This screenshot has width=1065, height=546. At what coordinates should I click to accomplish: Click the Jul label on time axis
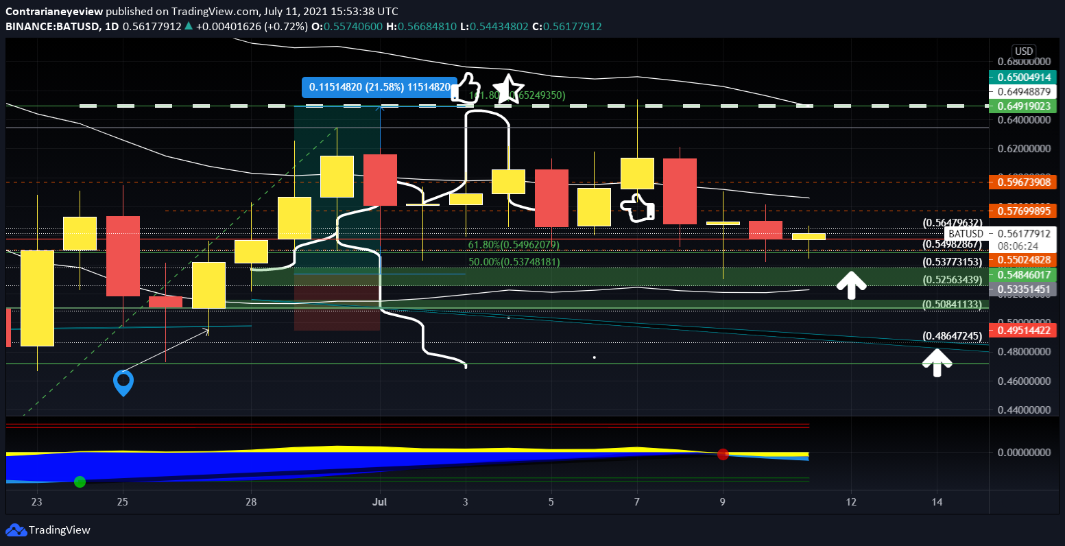[x=379, y=502]
